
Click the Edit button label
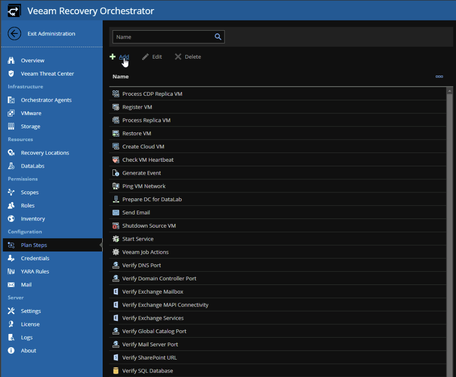tap(157, 57)
